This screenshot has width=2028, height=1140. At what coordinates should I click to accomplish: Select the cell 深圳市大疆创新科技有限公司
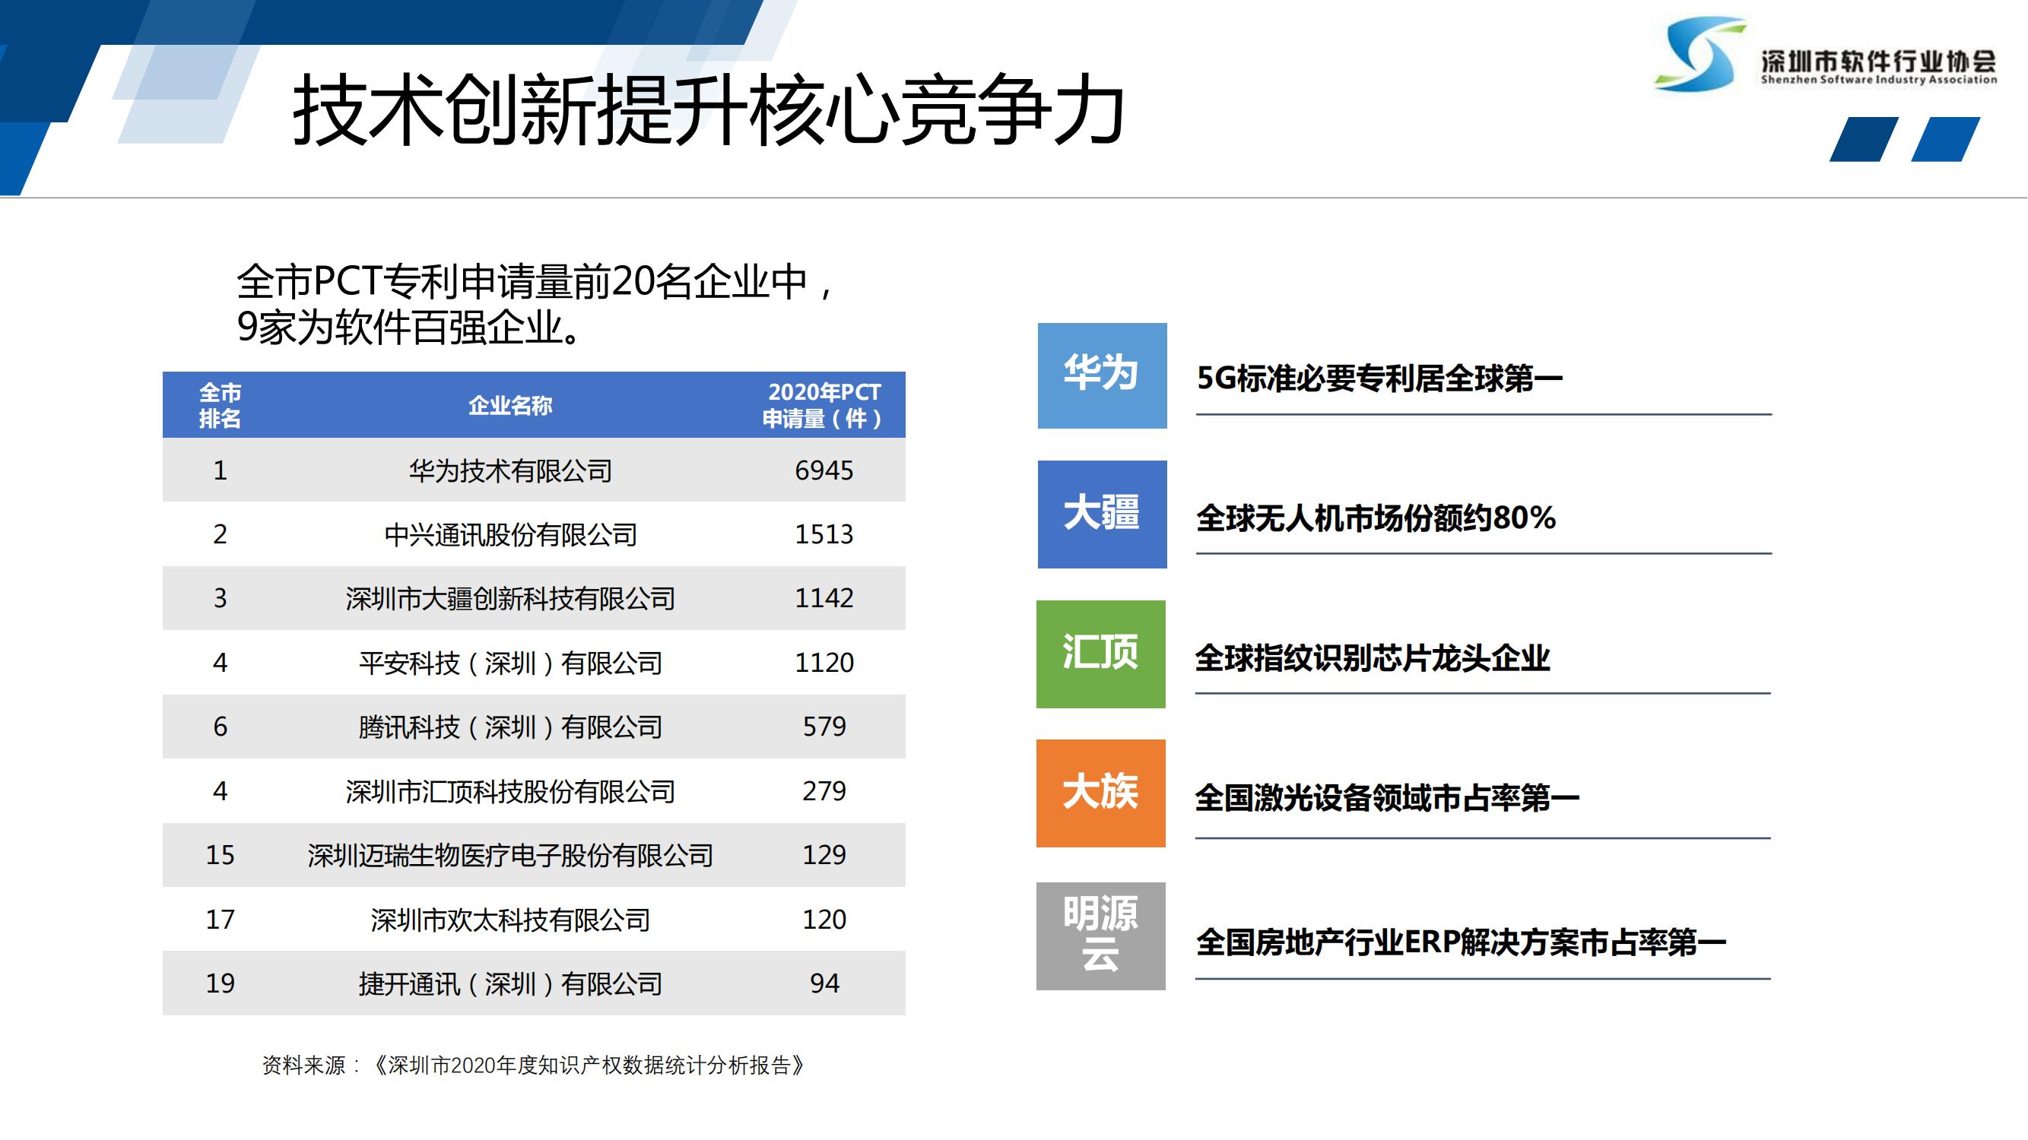pos(510,599)
